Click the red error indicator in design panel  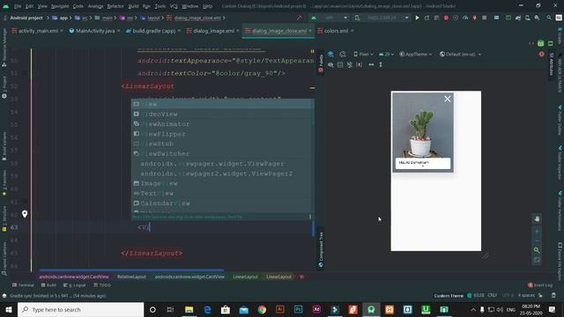click(x=542, y=55)
